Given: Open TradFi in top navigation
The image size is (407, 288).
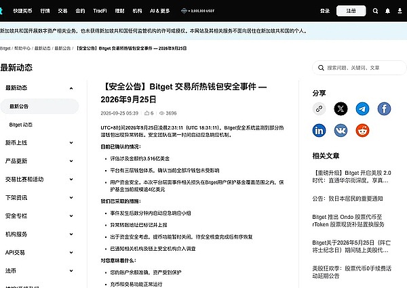Looking at the screenshot, I should (x=100, y=11).
